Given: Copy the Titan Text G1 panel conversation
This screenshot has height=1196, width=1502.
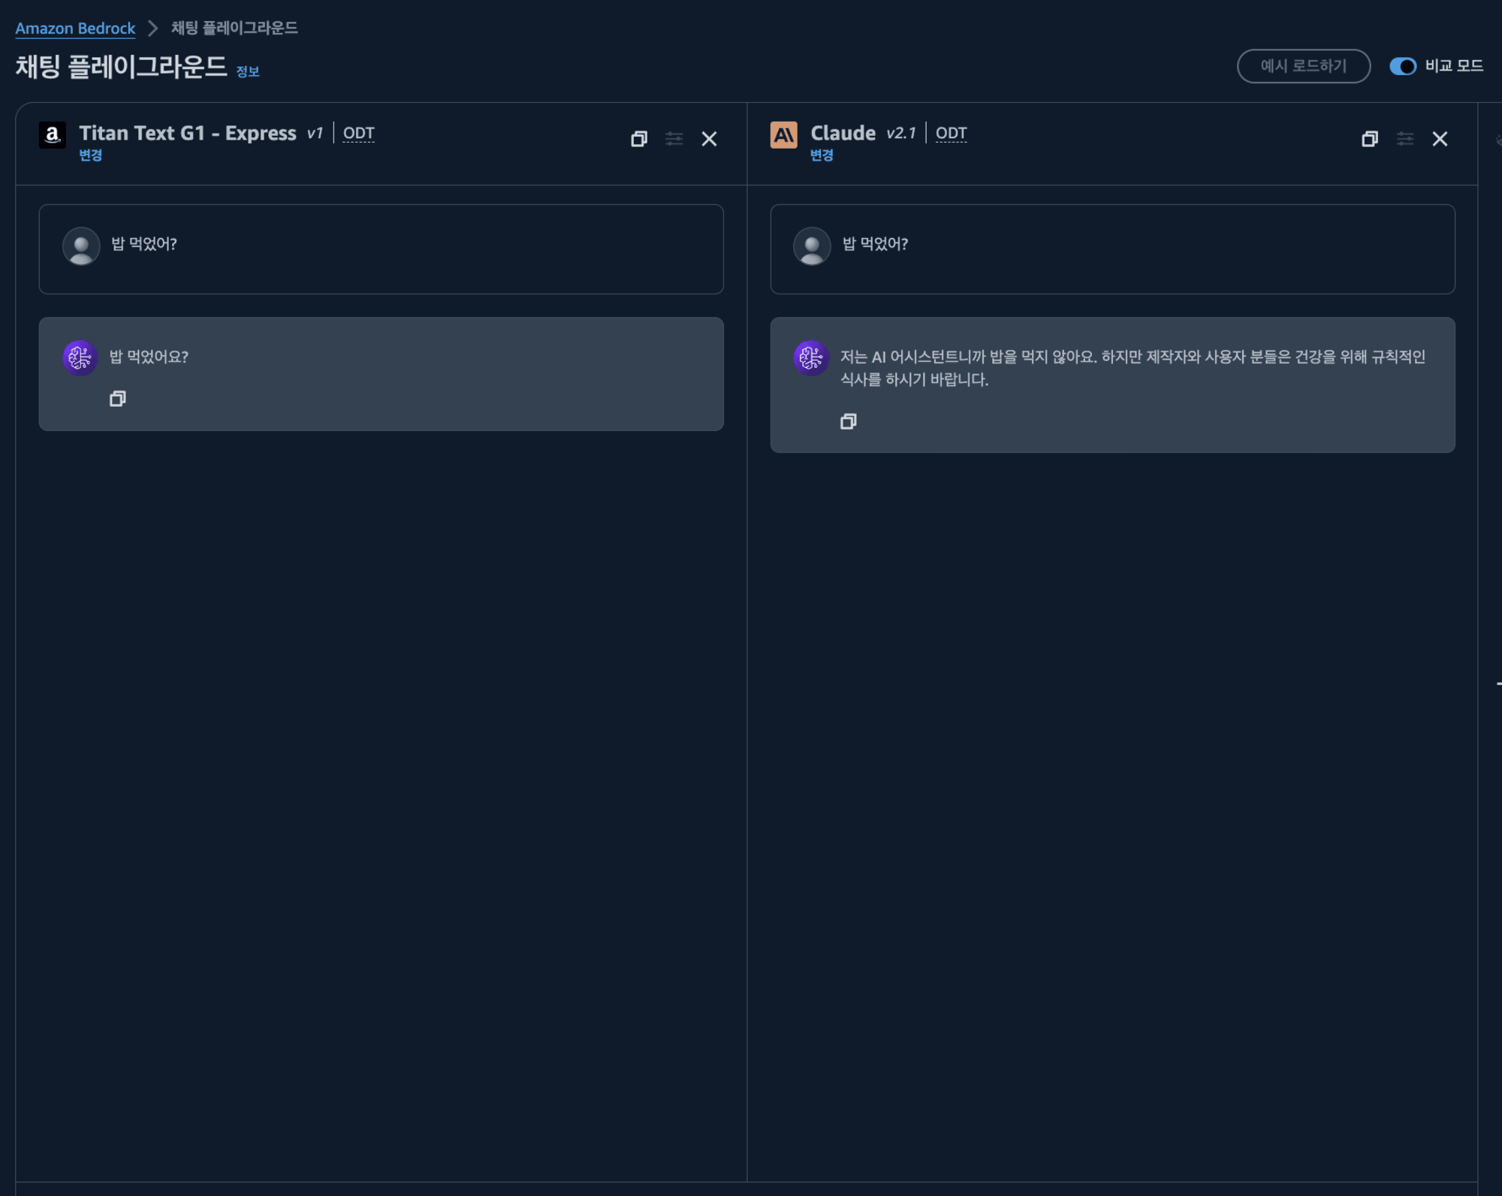Looking at the screenshot, I should (x=638, y=139).
